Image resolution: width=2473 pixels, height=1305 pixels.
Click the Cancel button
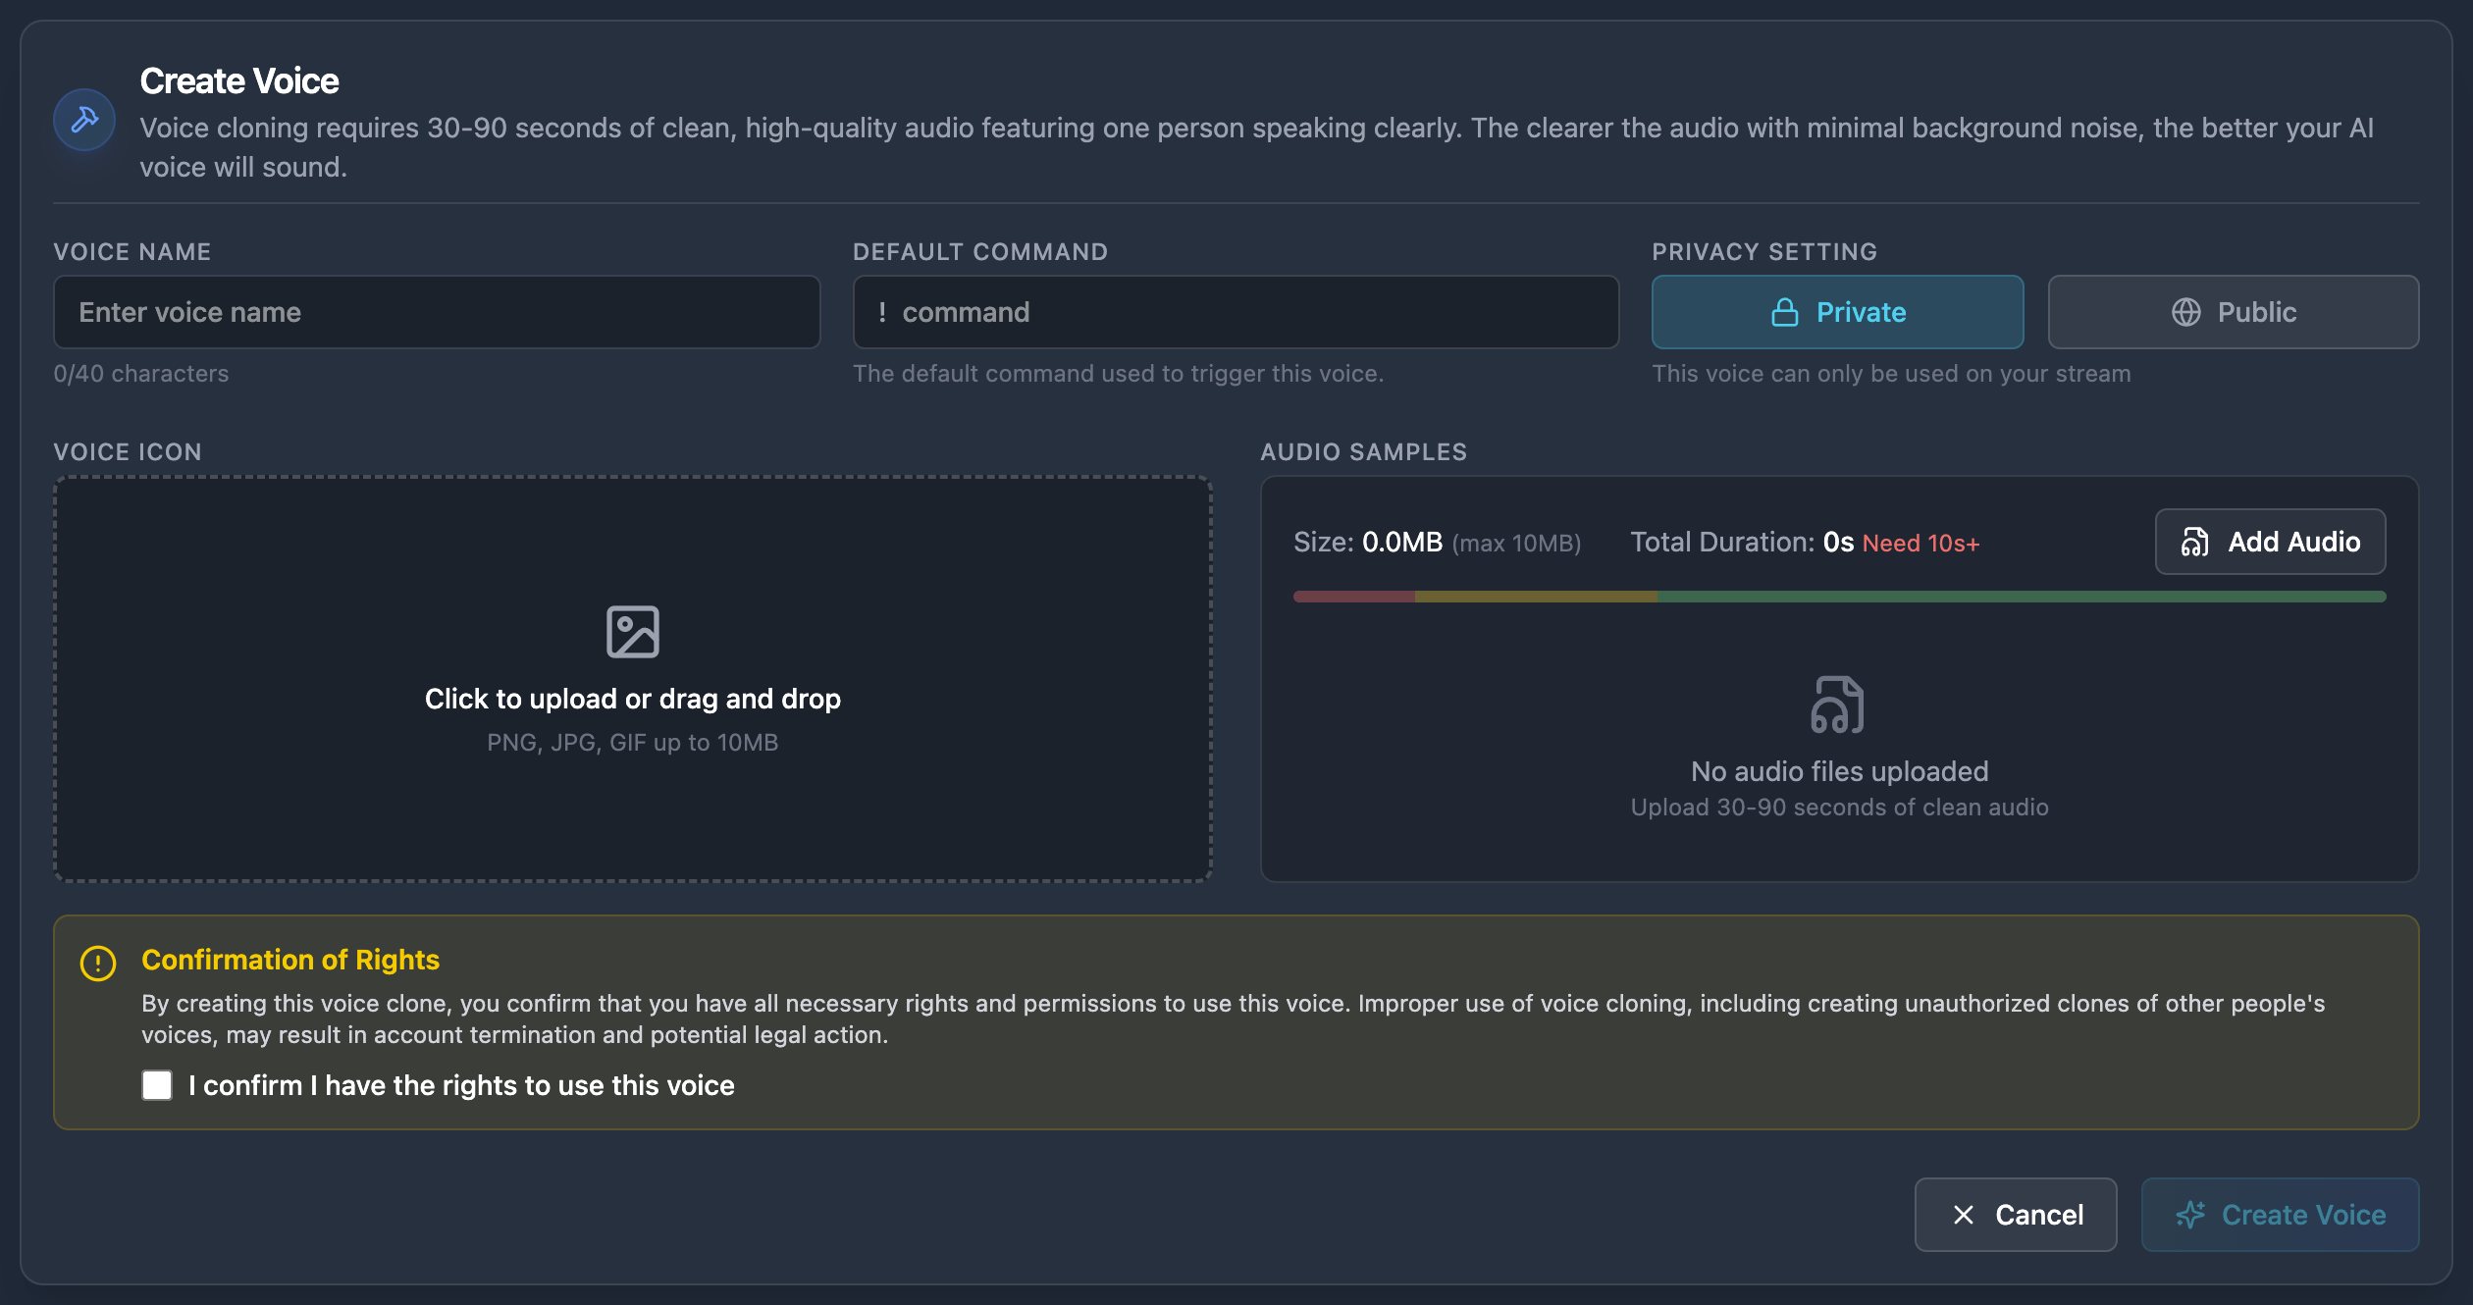2015,1215
